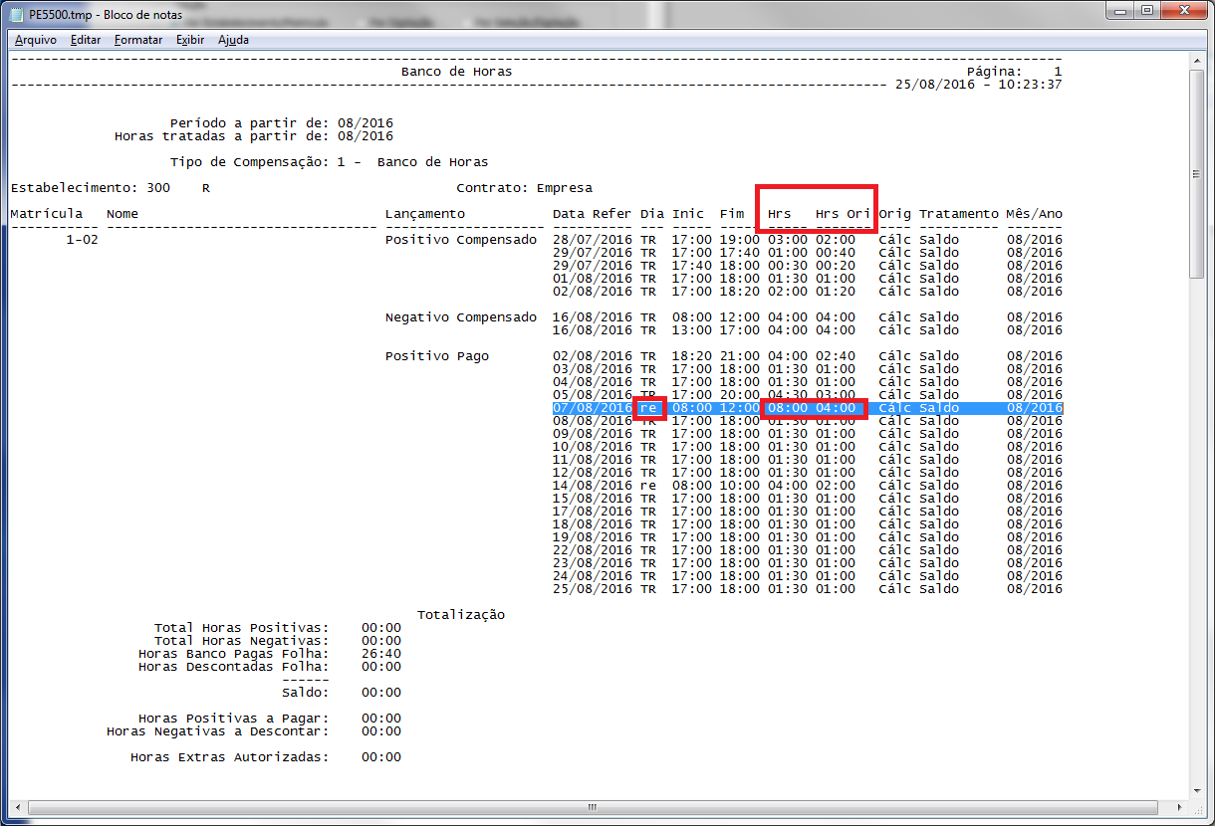The width and height of the screenshot is (1215, 826).
Task: Click the "Positivo Compensado" entry
Action: point(461,240)
